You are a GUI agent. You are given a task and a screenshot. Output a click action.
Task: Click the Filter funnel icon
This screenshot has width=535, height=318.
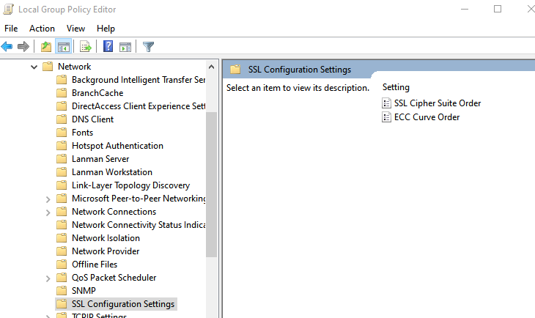(x=148, y=46)
